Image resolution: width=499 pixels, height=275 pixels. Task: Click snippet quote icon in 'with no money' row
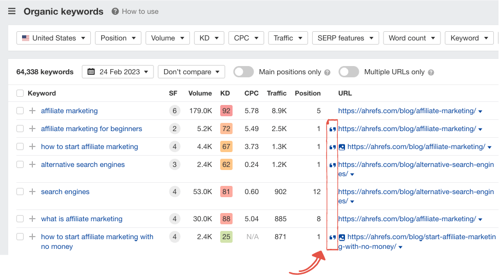point(332,237)
